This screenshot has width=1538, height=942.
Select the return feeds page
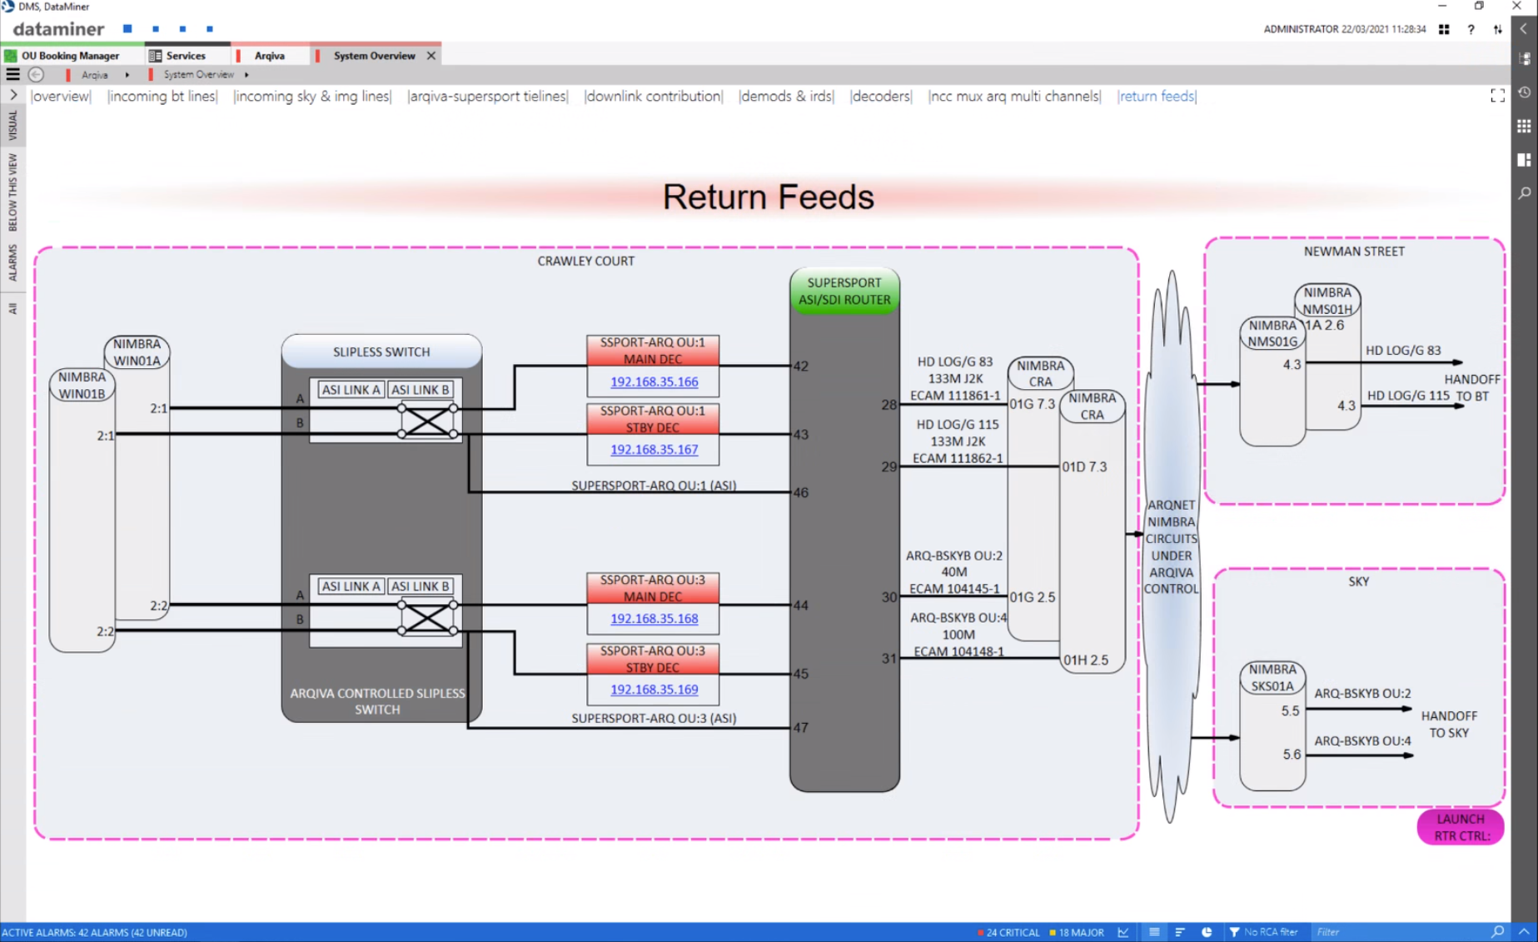[1157, 96]
